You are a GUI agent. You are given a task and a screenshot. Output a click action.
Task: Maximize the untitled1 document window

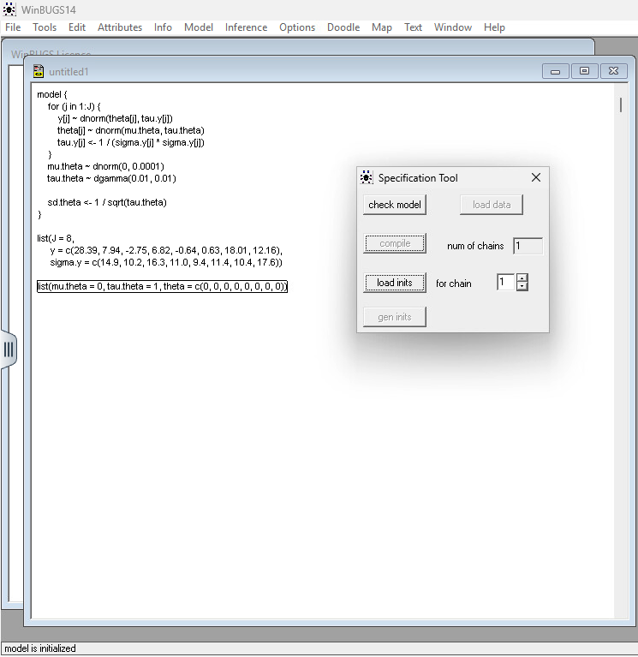click(x=585, y=71)
